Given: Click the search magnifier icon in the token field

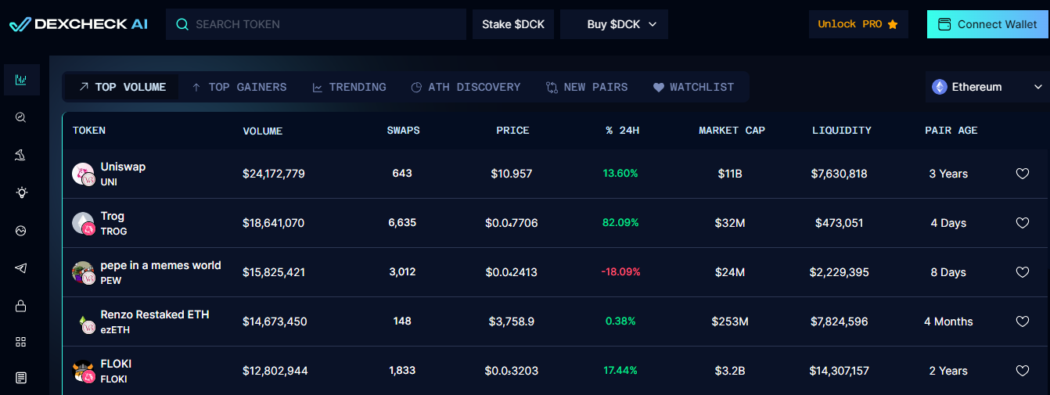Looking at the screenshot, I should point(182,24).
